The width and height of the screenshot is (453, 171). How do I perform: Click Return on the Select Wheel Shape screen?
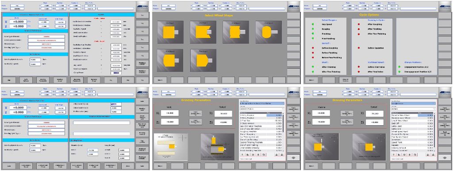click(x=160, y=80)
